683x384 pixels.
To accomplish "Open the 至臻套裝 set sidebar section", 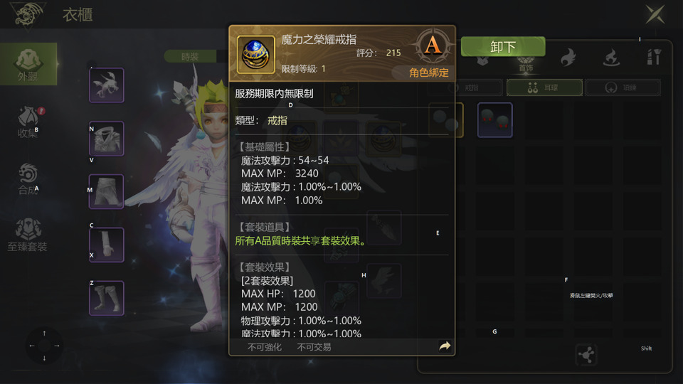I will [x=28, y=235].
